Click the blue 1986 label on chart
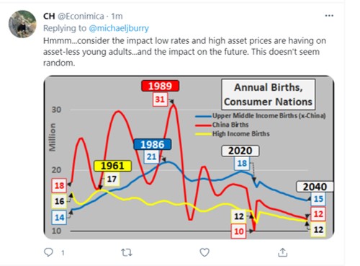 tap(153, 144)
